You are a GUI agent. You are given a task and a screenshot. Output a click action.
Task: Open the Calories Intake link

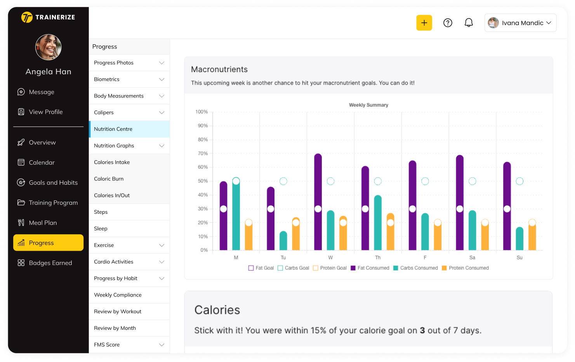tap(112, 162)
